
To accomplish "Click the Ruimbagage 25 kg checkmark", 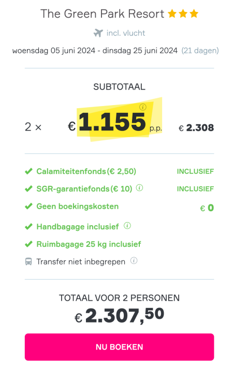I will click(x=28, y=244).
